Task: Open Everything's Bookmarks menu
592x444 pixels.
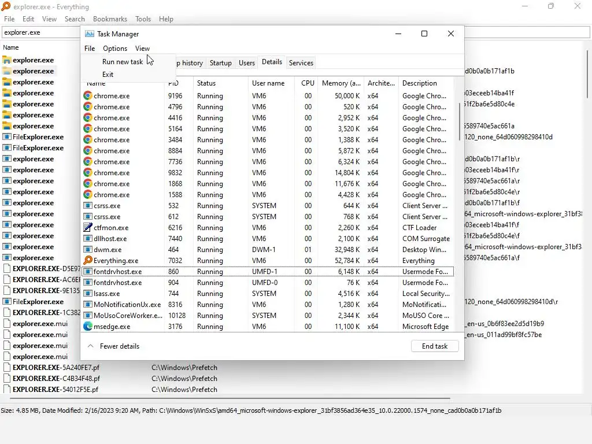Action: click(110, 19)
